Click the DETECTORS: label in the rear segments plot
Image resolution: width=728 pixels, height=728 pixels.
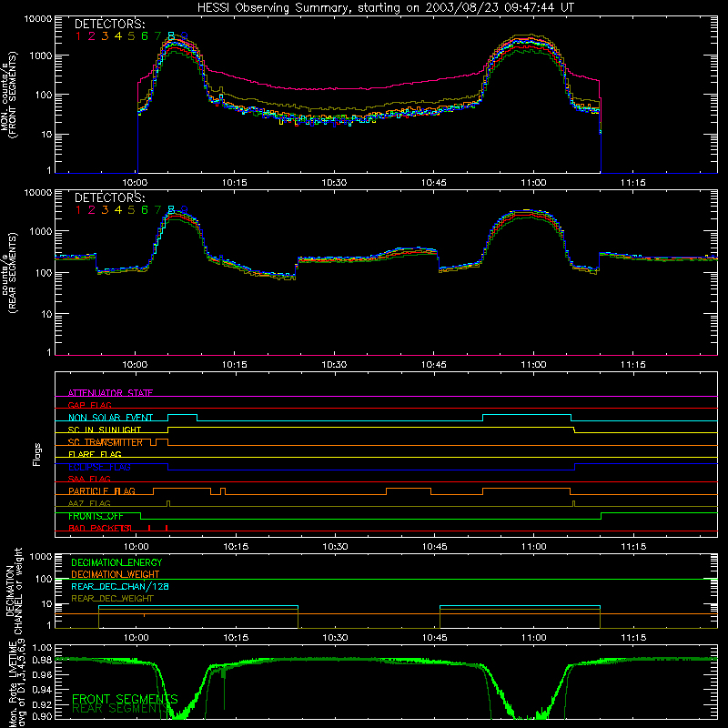point(109,197)
